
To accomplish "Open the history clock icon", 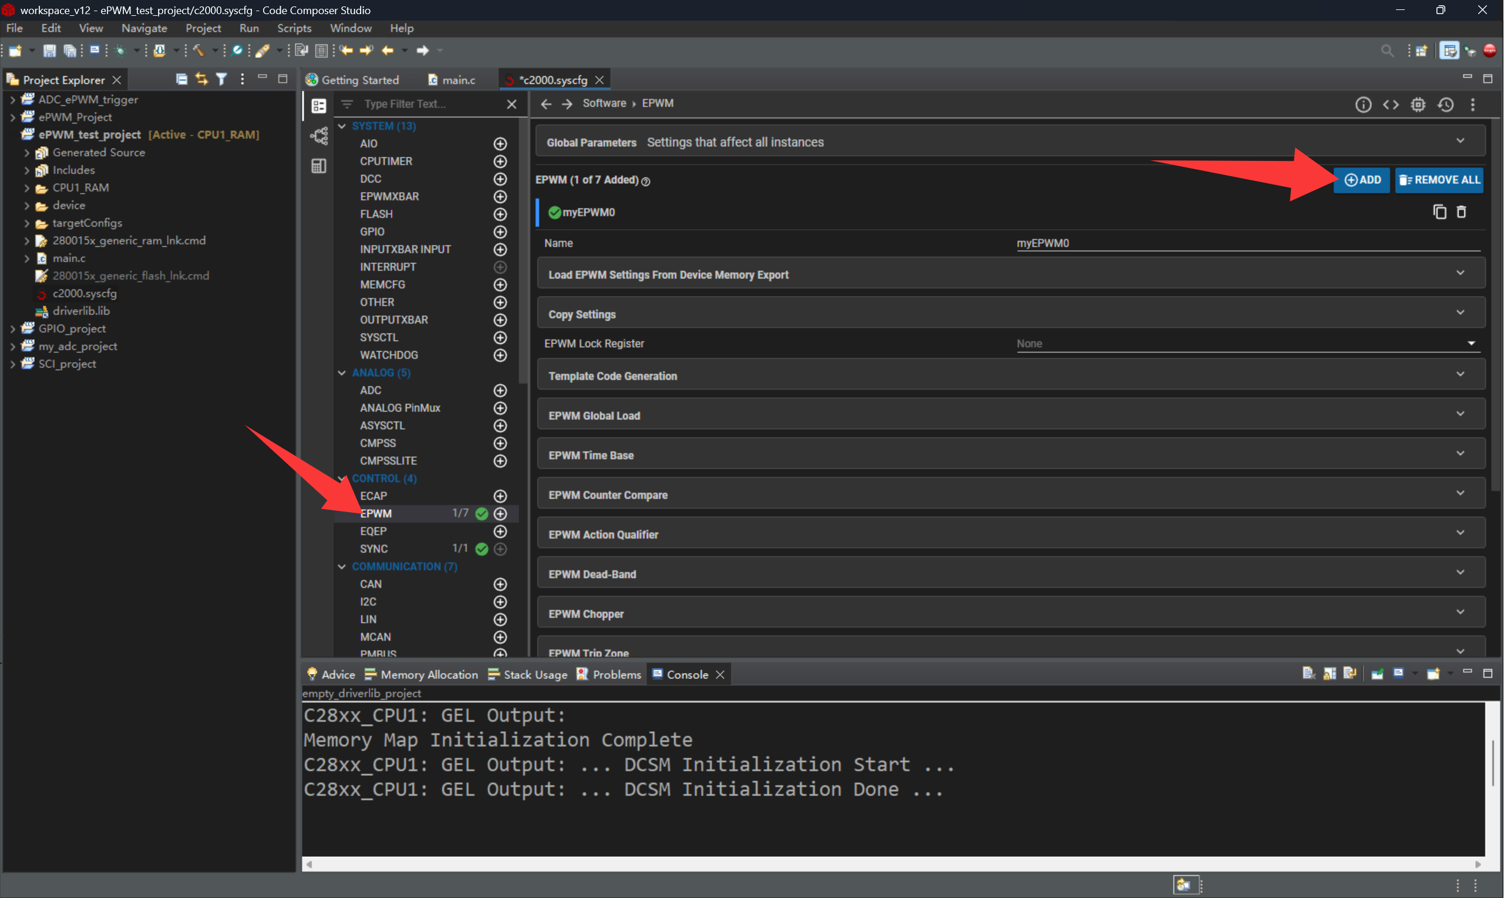I will (1445, 105).
